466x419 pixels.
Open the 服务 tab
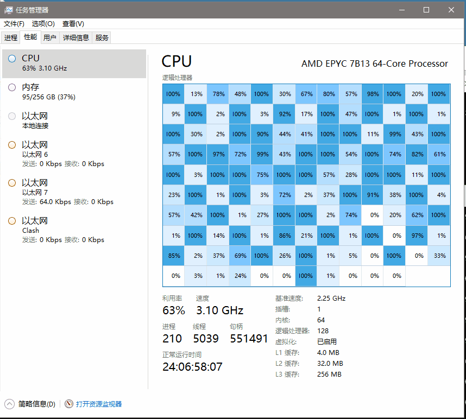tap(102, 37)
